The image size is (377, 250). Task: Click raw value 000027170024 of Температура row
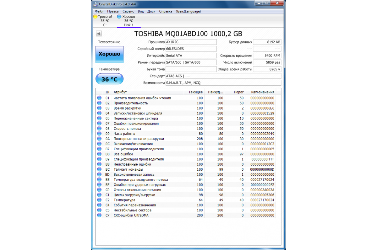pyautogui.click(x=262, y=200)
